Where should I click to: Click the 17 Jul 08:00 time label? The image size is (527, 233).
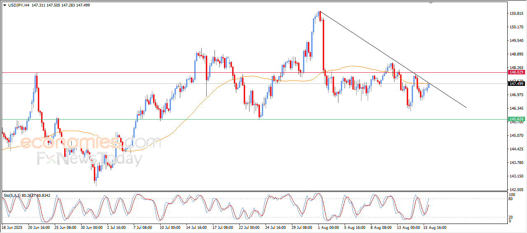tap(224, 227)
